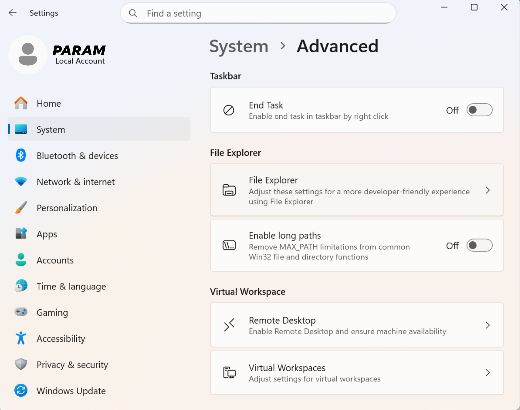Click the Windows Update refresh icon
520x410 pixels.
[x=21, y=390]
